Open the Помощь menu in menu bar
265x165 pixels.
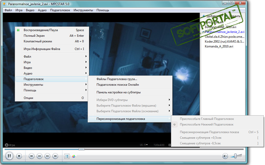103,10
